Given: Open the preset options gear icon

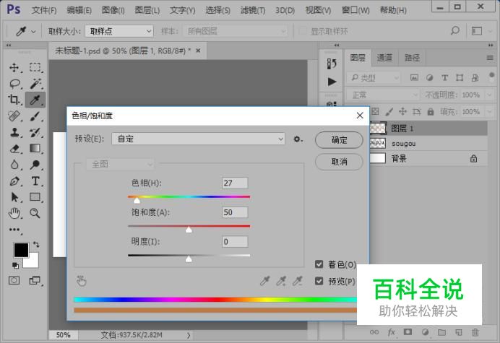Looking at the screenshot, I should pos(298,139).
